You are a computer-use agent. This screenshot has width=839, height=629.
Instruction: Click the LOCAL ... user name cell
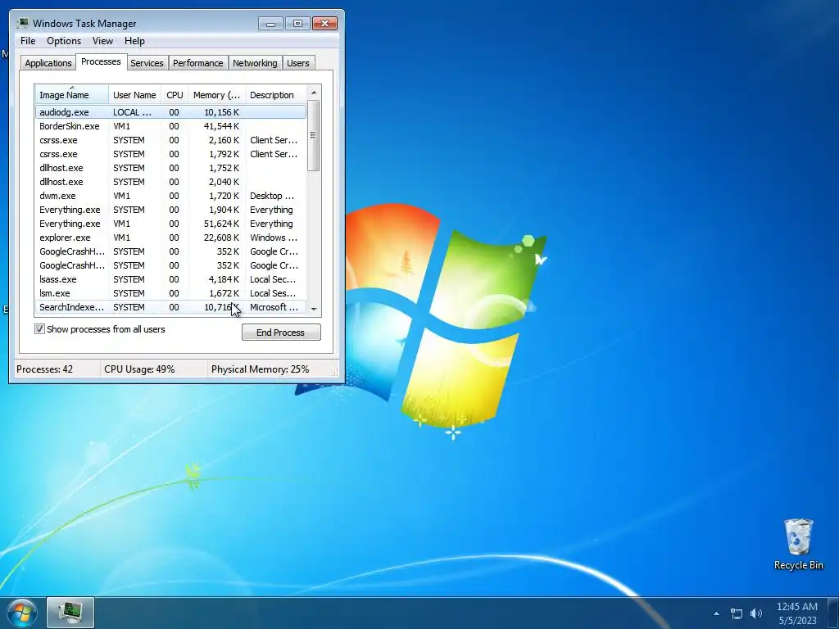(x=132, y=112)
